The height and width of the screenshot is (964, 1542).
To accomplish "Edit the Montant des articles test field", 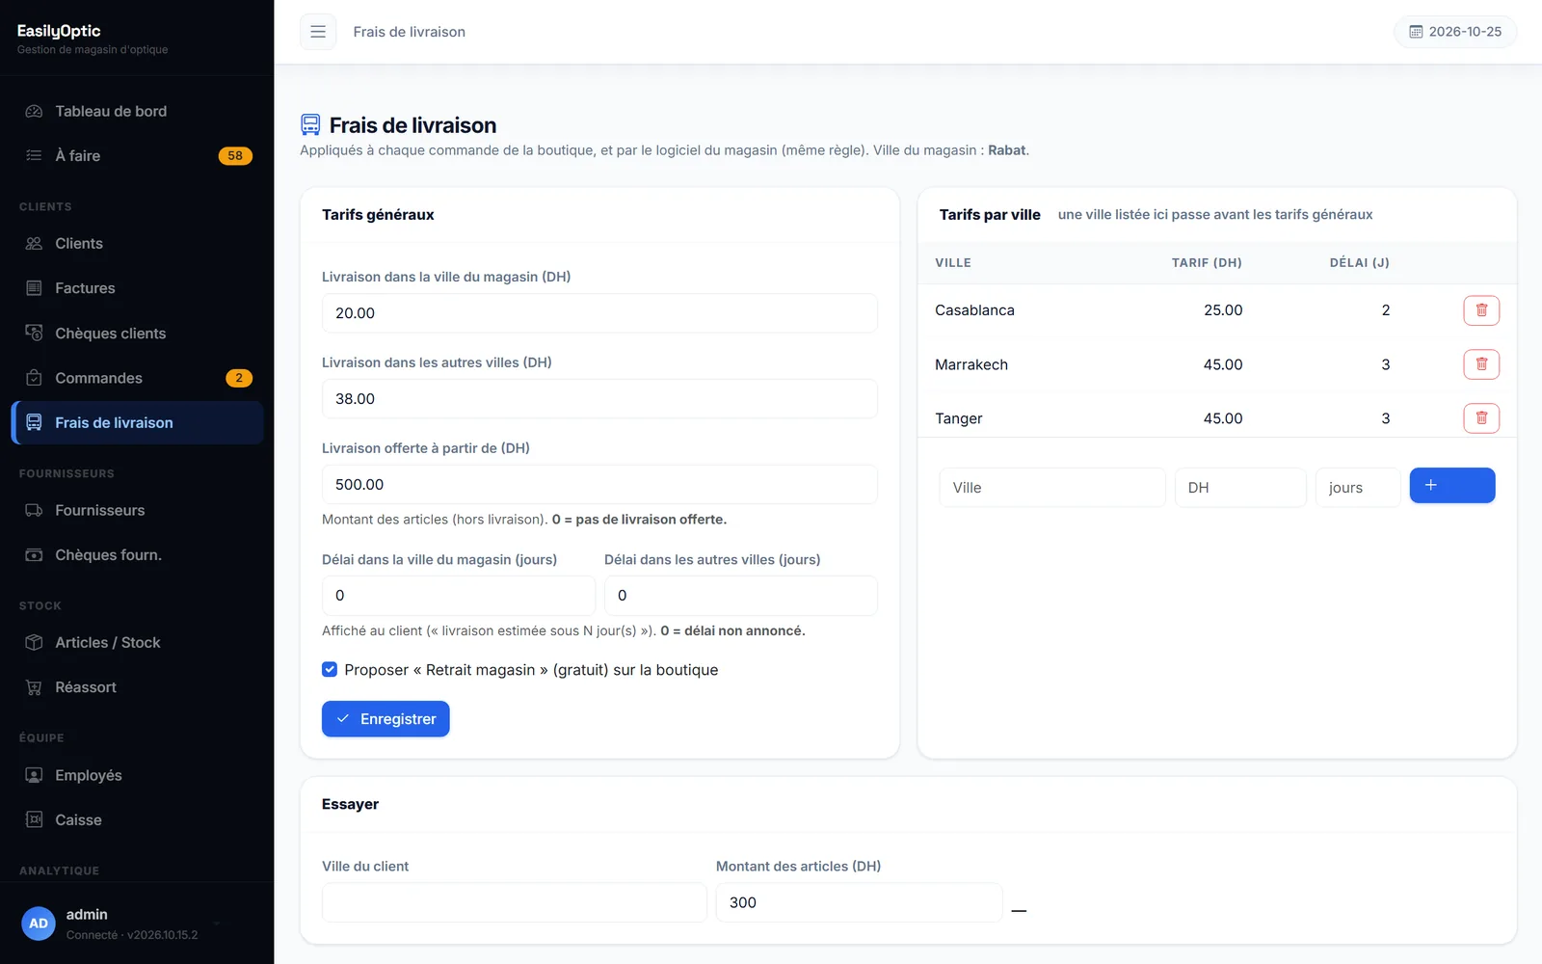I will coord(860,902).
